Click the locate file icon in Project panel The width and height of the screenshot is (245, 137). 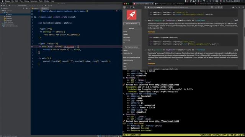[x=24, y=8]
